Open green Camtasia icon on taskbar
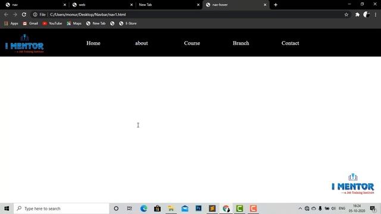The height and width of the screenshot is (214, 381). (239, 209)
